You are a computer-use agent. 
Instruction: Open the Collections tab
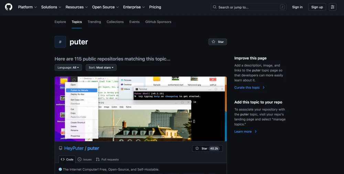click(115, 22)
